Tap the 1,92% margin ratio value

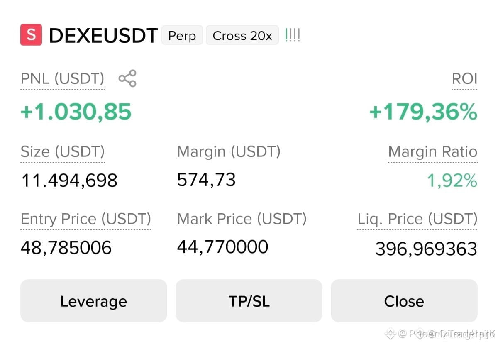click(x=452, y=181)
